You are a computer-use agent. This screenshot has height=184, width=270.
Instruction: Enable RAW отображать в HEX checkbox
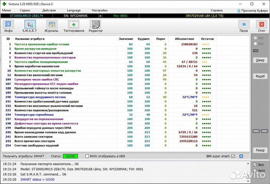87,156
